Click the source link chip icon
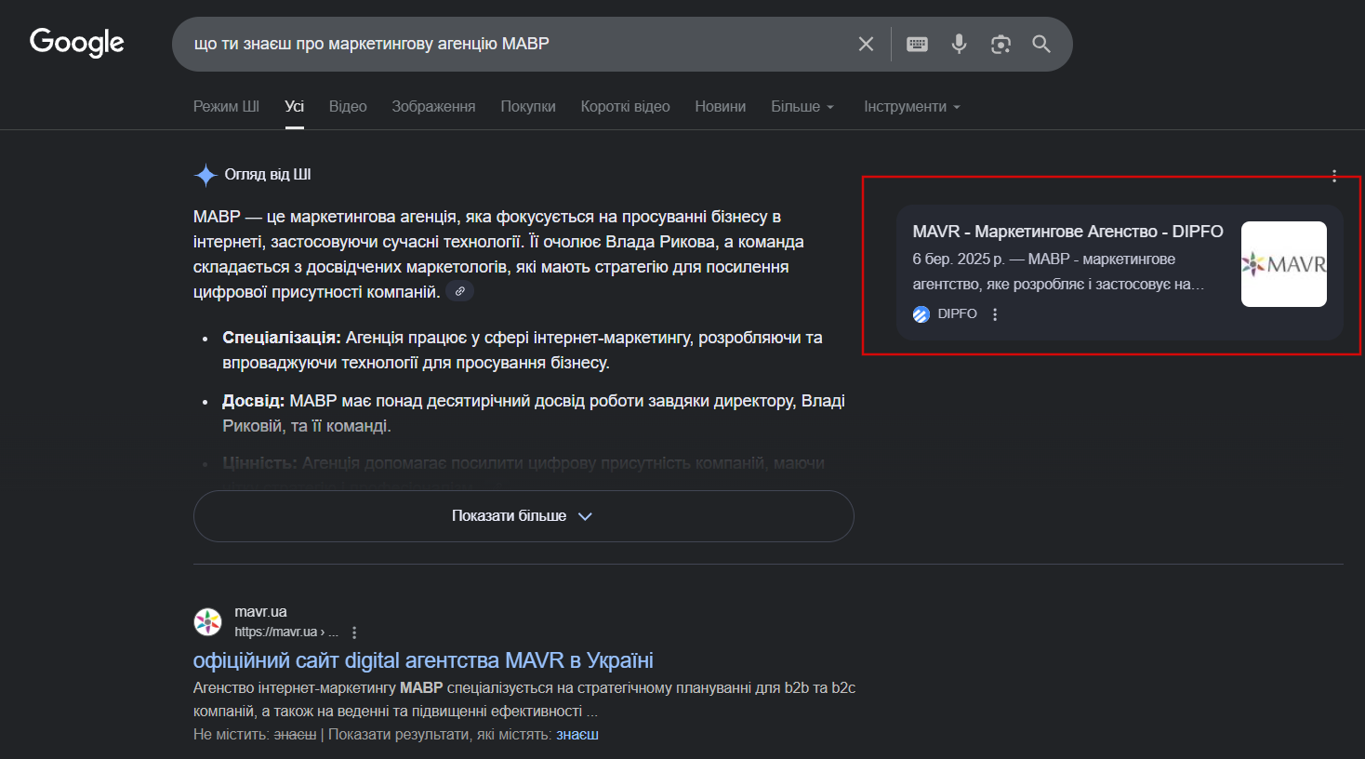Screen dimensions: 1365x759 (459, 292)
